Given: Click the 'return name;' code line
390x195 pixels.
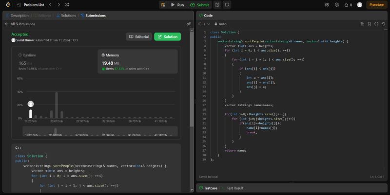Looking at the screenshot, I should click(235, 150).
